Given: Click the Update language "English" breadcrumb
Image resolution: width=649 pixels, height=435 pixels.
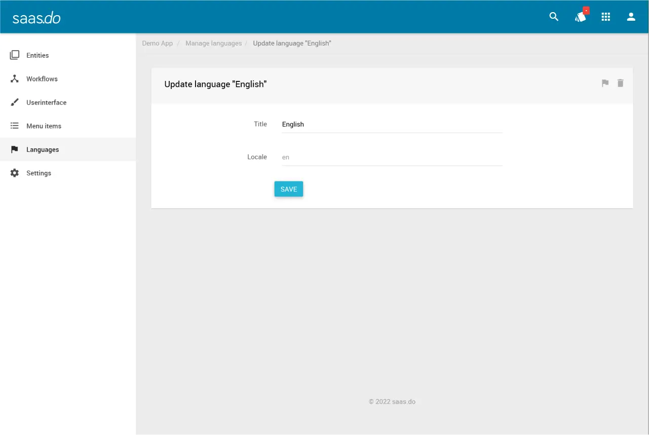Looking at the screenshot, I should tap(292, 43).
